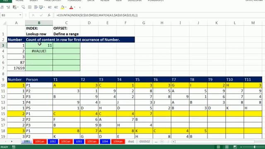Click the red font color A icon
265x149 pixels.
click(71, 7)
